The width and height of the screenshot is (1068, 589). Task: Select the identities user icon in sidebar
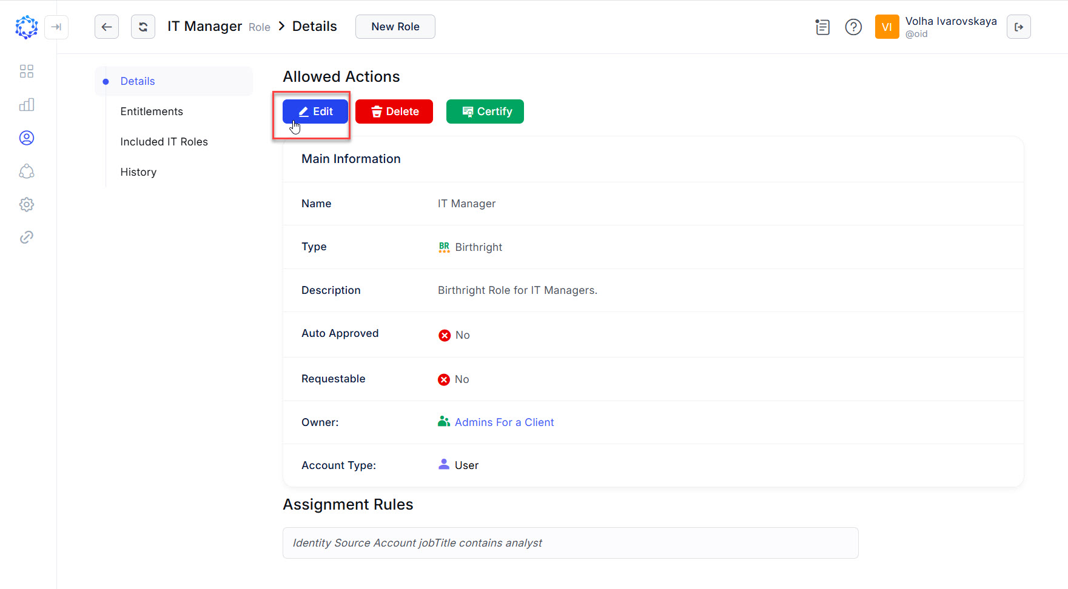click(27, 138)
